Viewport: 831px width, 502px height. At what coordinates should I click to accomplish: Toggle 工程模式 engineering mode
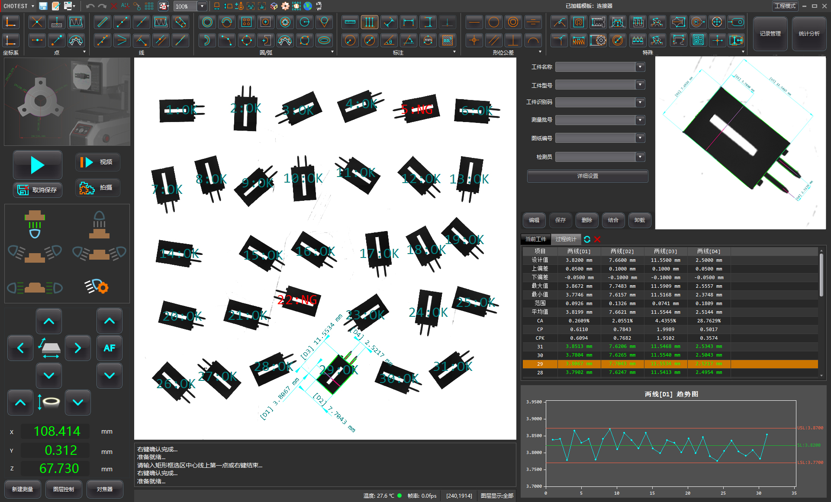[x=785, y=6]
